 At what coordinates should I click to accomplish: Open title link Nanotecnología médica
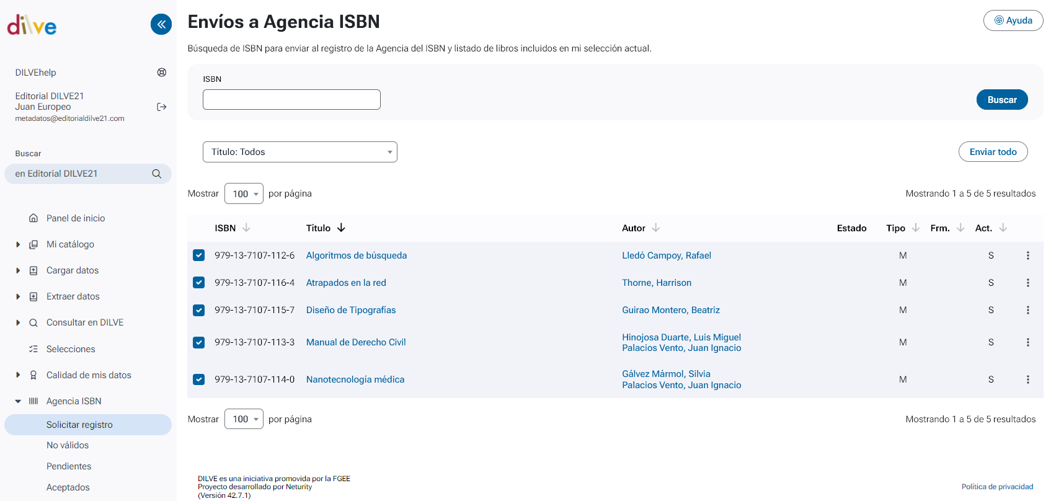pos(355,379)
